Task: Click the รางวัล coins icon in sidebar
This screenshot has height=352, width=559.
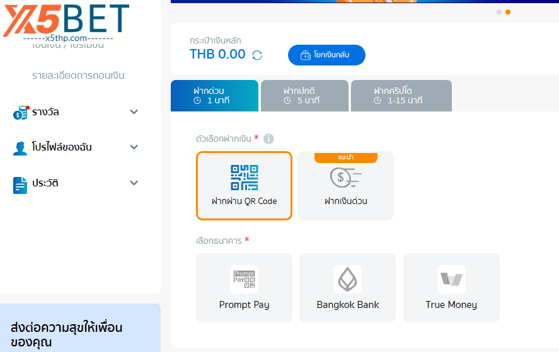Action: point(20,113)
